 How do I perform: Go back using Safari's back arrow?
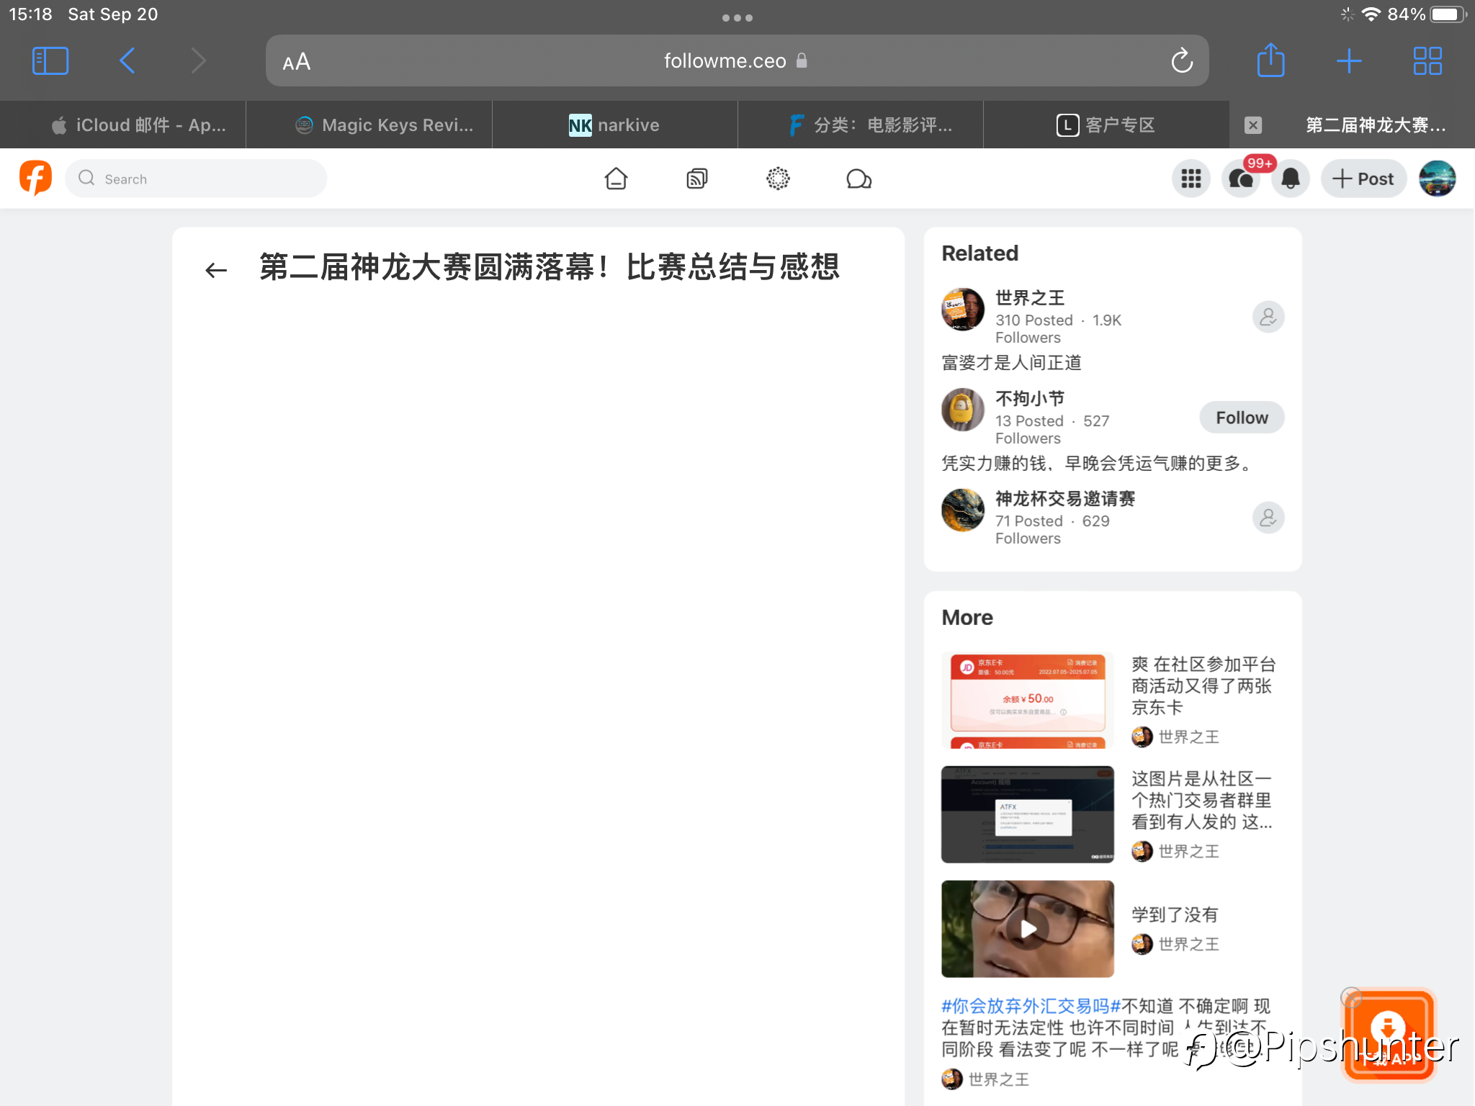[x=127, y=61]
